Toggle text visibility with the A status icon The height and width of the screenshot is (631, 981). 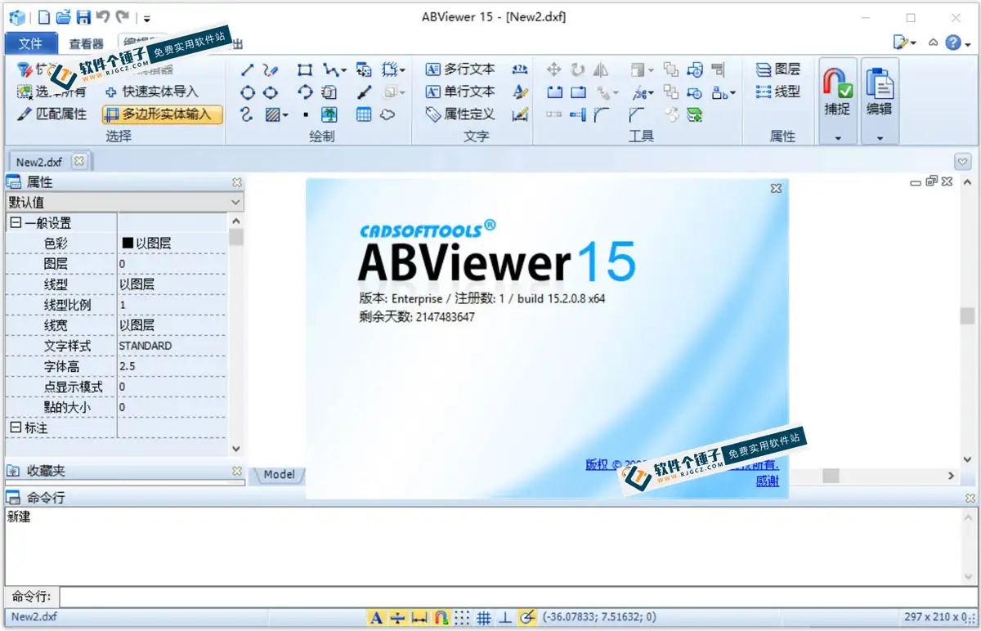coord(376,618)
